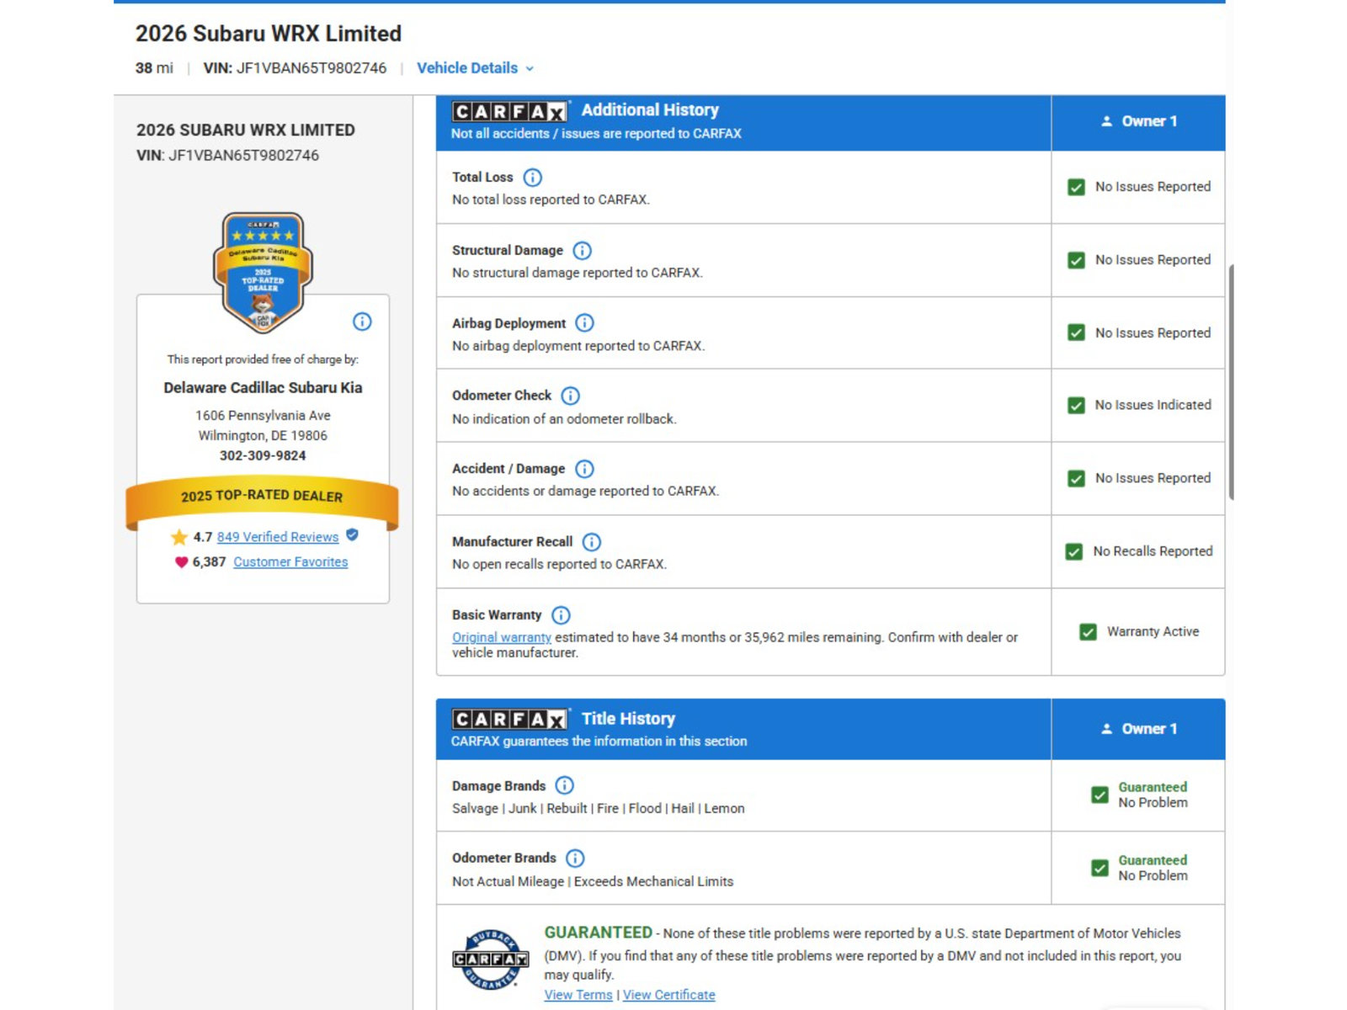Open the Total Loss info icon
This screenshot has height=1010, width=1347.
click(533, 178)
